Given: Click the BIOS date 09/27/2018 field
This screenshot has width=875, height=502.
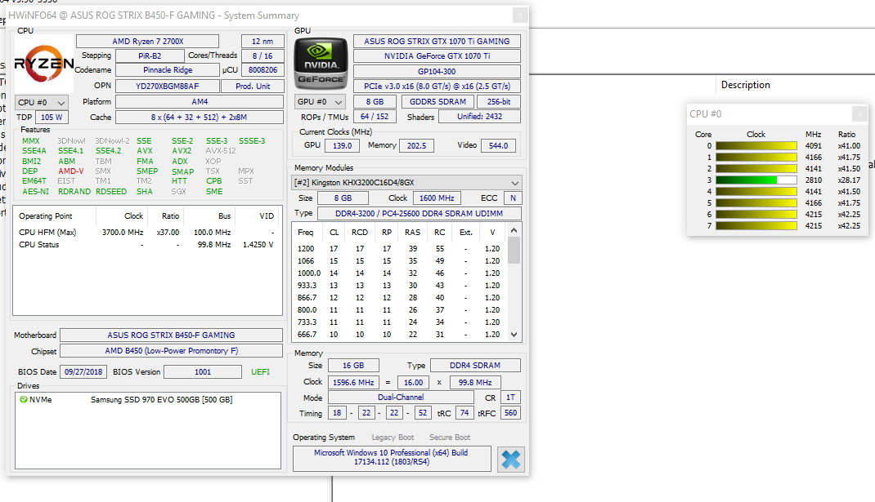Looking at the screenshot, I should [x=83, y=372].
